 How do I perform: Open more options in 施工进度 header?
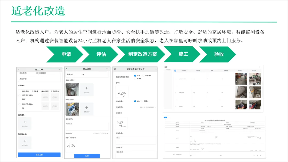click(x=107, y=69)
